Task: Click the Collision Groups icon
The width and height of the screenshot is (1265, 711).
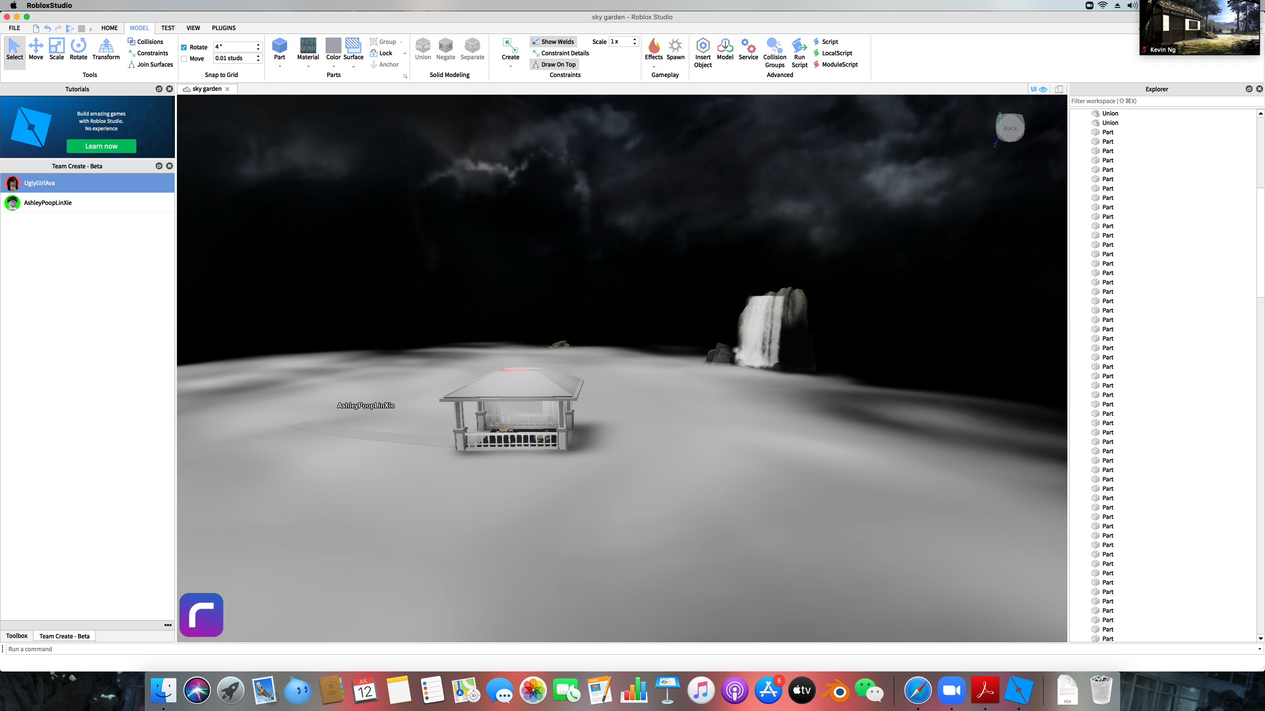Action: click(x=774, y=46)
